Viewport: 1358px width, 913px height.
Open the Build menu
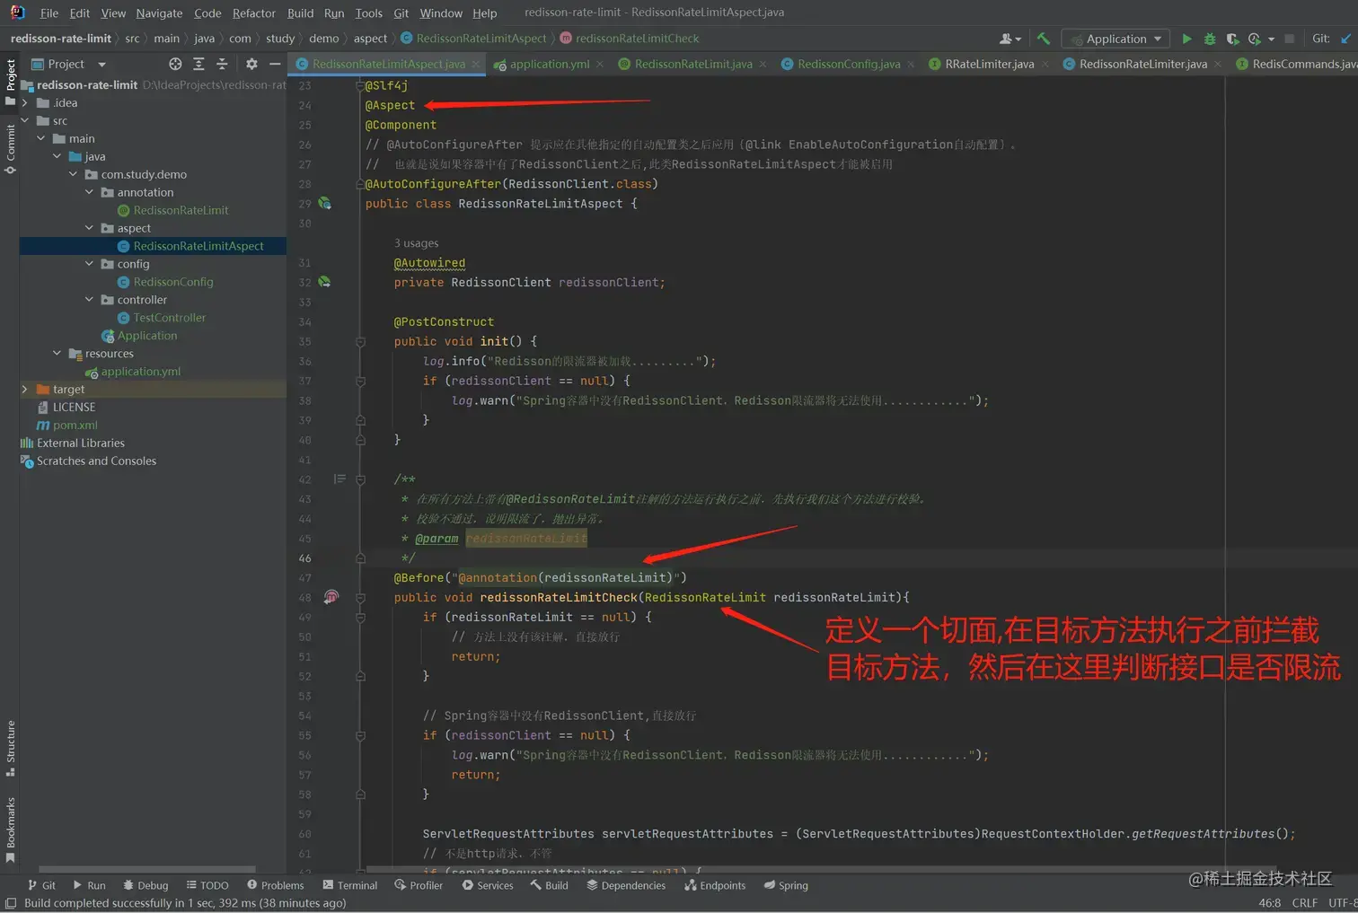[300, 13]
